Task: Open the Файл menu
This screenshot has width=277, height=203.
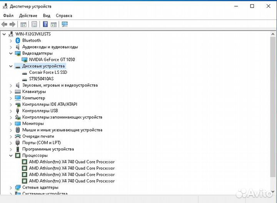Action: point(8,15)
